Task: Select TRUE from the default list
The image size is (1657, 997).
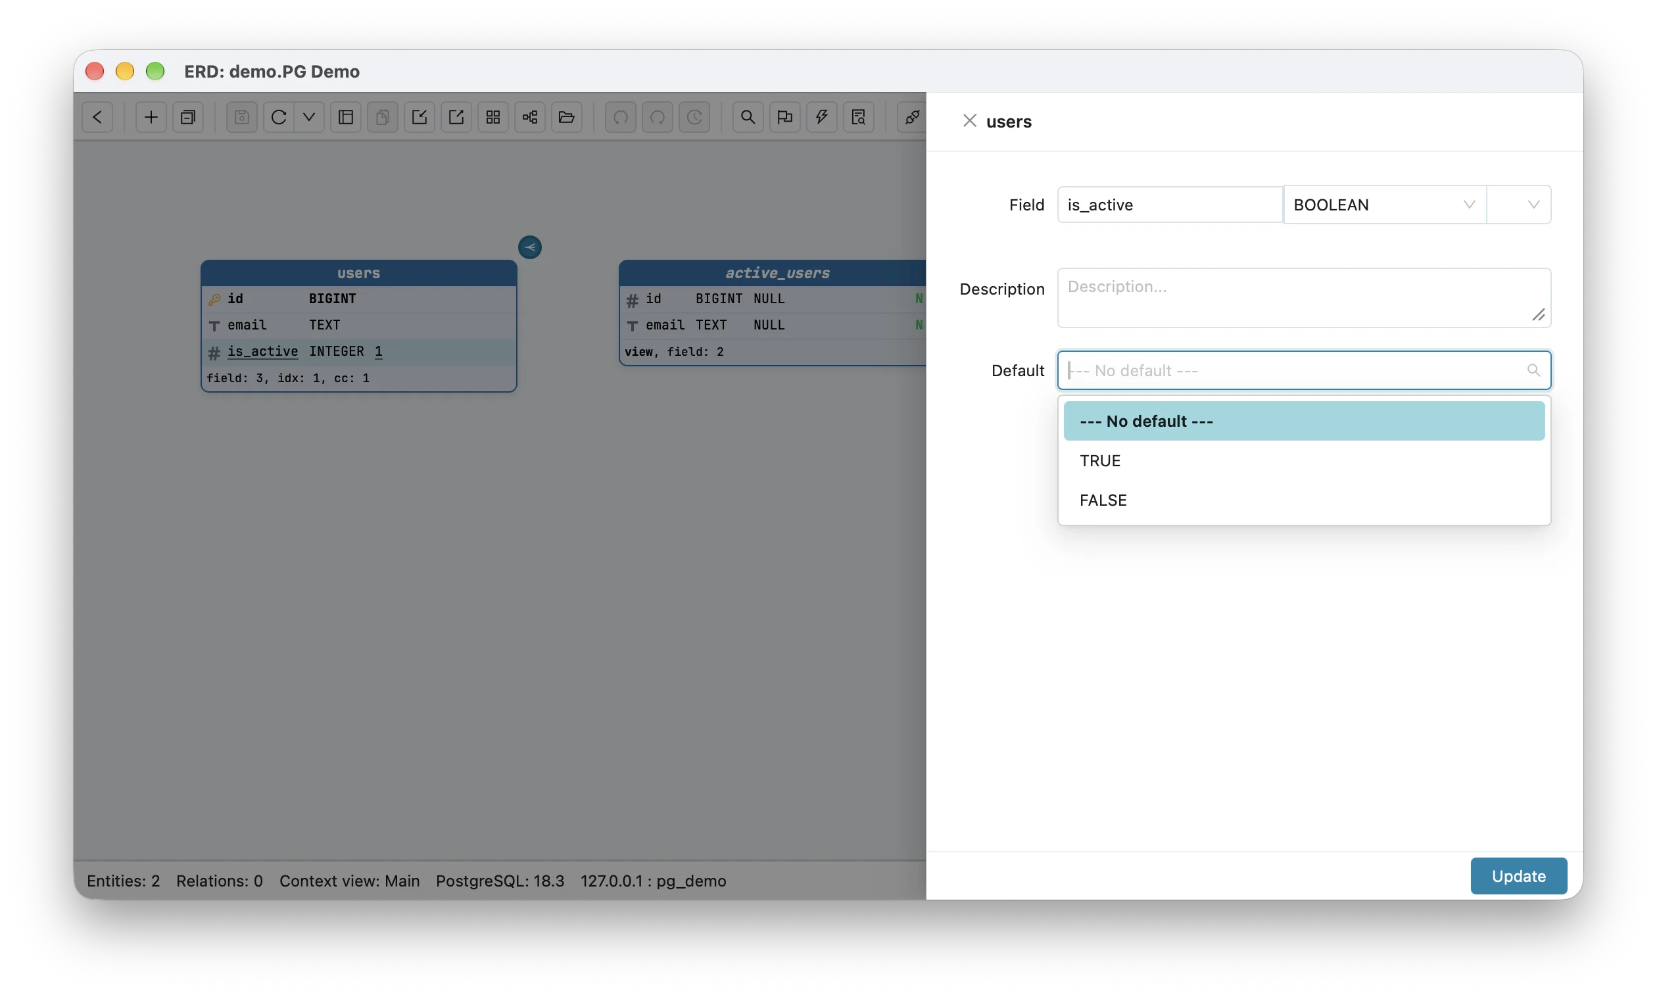Action: click(x=1304, y=461)
